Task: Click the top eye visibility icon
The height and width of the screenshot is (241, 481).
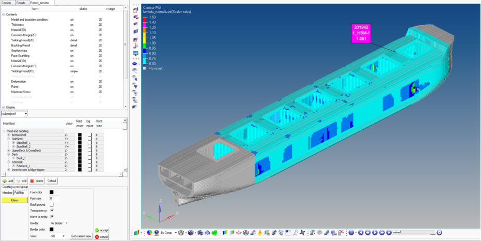Action: click(135, 70)
